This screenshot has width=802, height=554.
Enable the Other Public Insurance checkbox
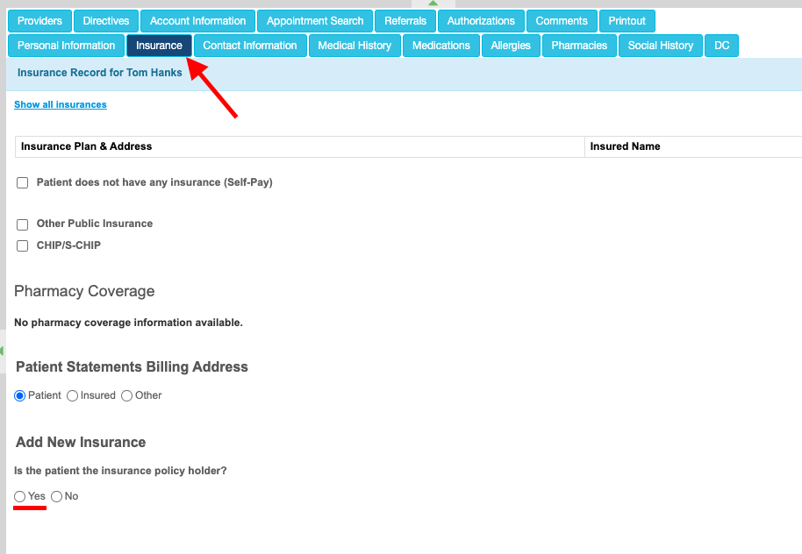coord(23,224)
